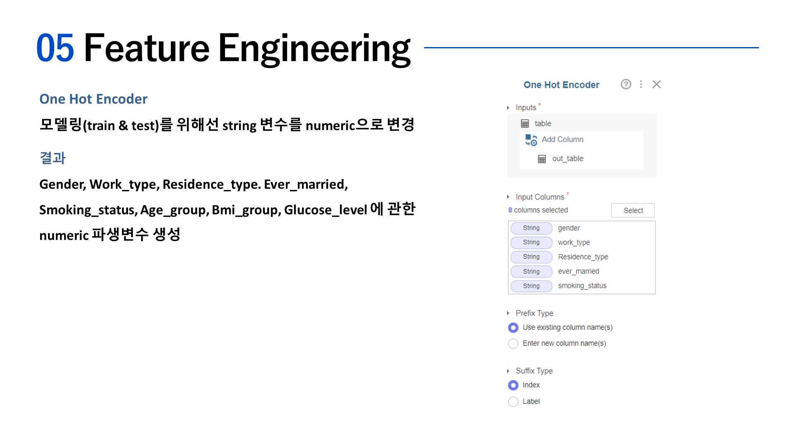
Task: Toggle the Prefix Type section arrow
Action: click(508, 313)
